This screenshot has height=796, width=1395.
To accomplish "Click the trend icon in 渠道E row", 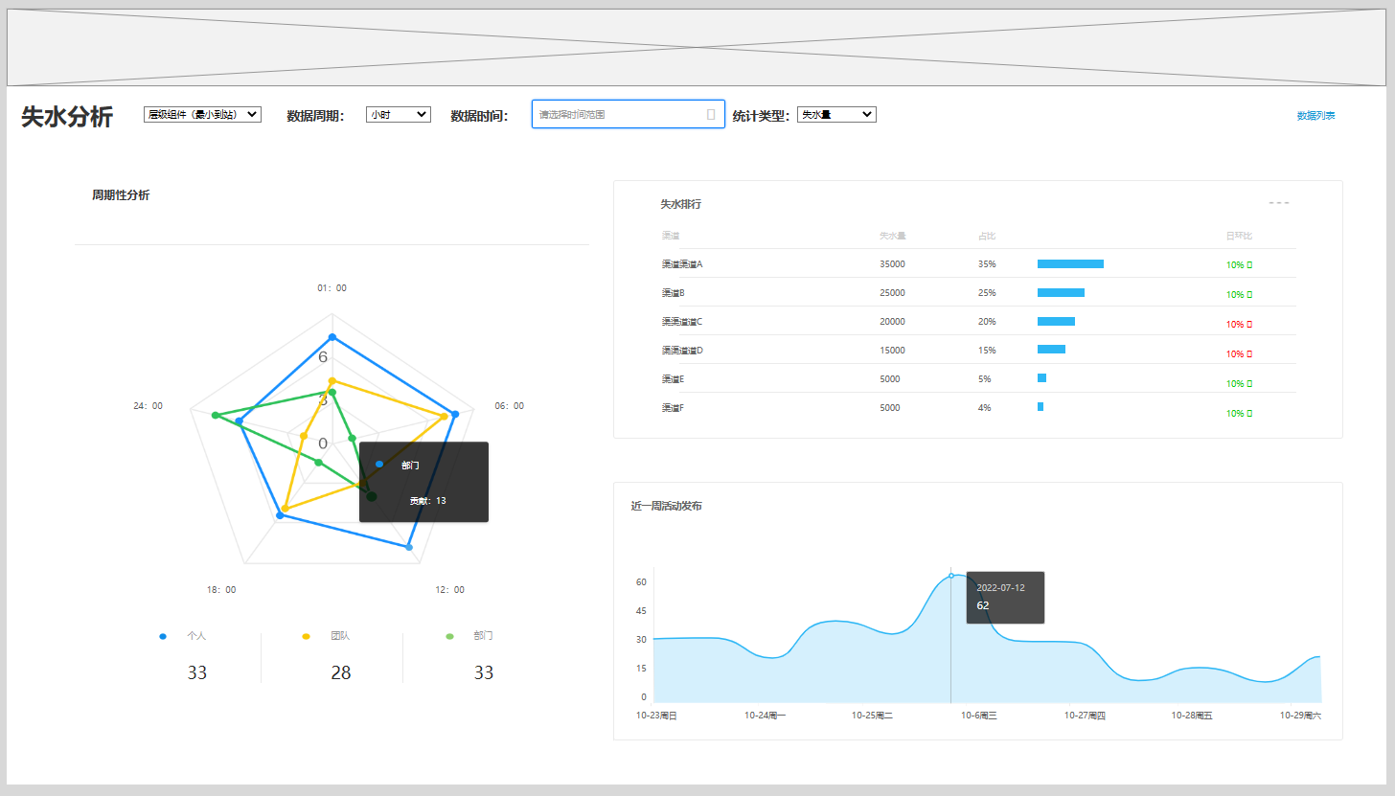I will coord(1249,384).
